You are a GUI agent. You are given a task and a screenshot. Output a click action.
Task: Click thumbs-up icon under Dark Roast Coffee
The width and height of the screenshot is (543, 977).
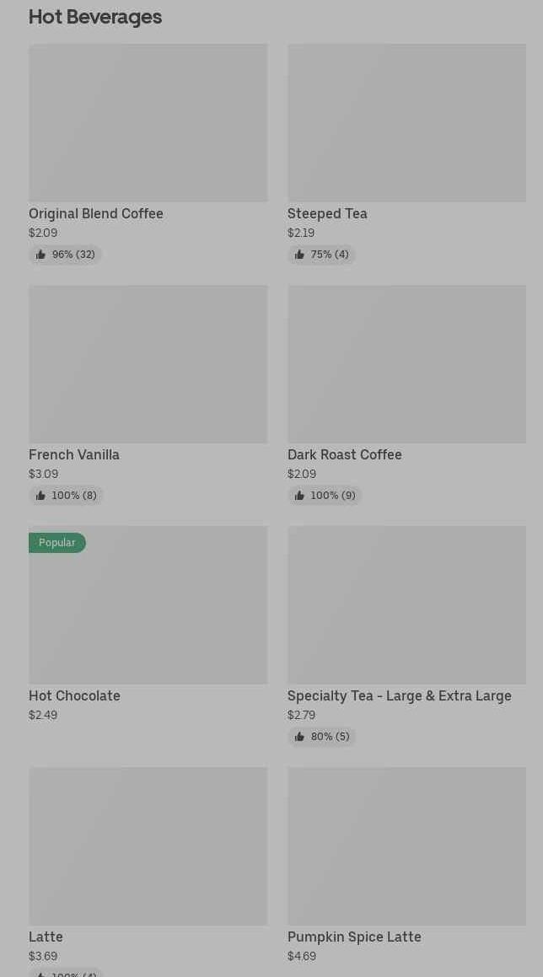click(299, 496)
